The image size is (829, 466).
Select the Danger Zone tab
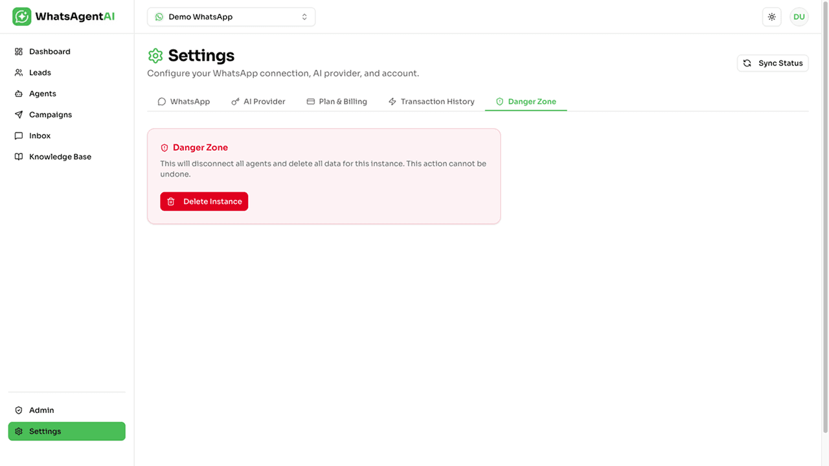pos(526,102)
